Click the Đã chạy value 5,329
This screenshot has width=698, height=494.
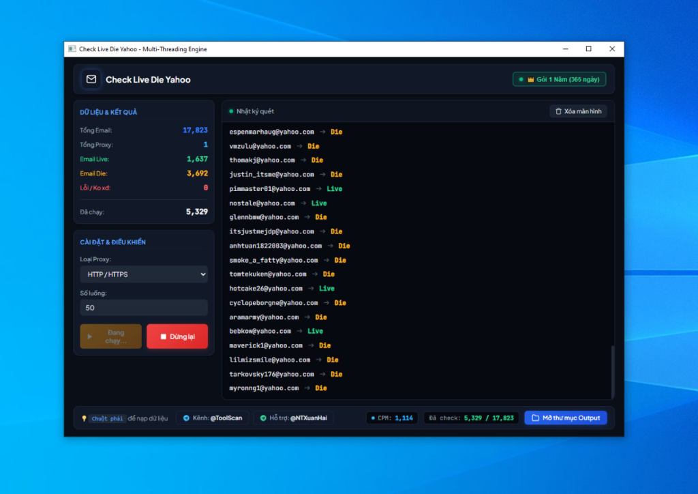(x=197, y=212)
